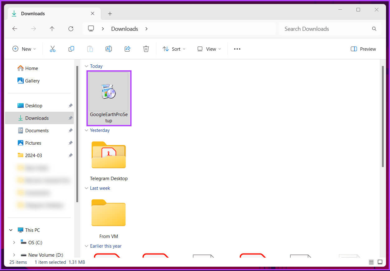Open the View dropdown menu
Screen dimensions: 390x271
[209, 49]
